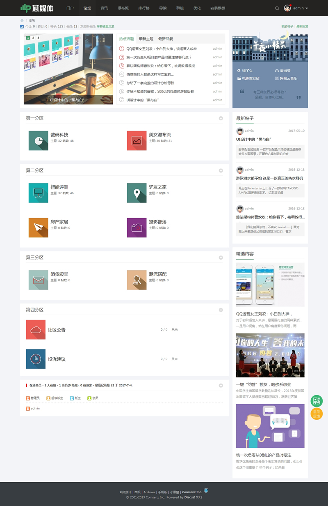Collapse the 第一分区 section
The height and width of the screenshot is (506, 328).
tap(221, 118)
